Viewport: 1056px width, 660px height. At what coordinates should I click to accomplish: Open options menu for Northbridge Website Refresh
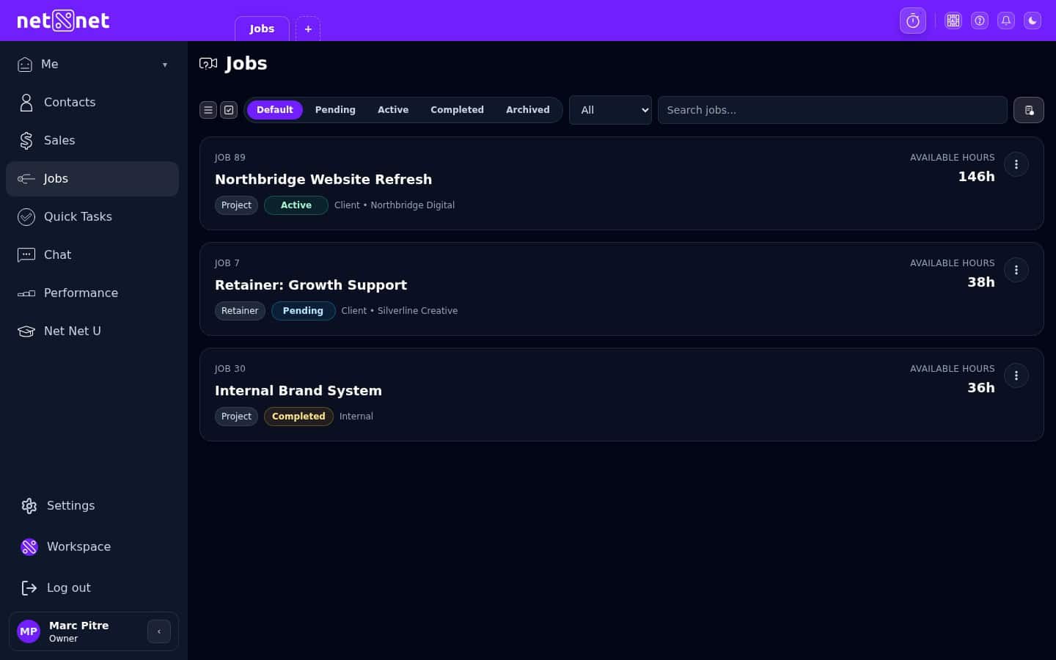[x=1016, y=164]
